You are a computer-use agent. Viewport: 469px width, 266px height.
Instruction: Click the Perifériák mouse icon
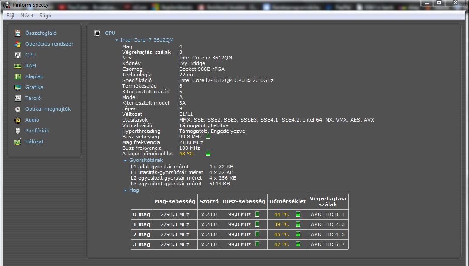pos(18,131)
